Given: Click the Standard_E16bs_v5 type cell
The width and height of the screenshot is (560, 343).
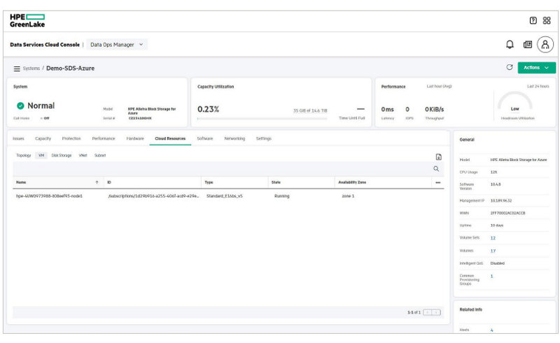Looking at the screenshot, I should click(x=224, y=196).
